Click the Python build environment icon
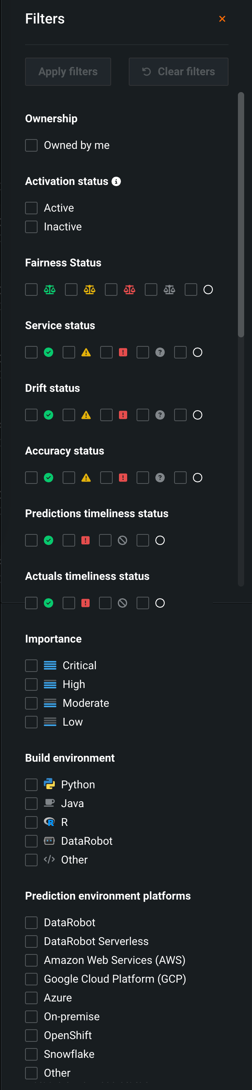Image resolution: width=252 pixels, height=1090 pixels. 49,784
